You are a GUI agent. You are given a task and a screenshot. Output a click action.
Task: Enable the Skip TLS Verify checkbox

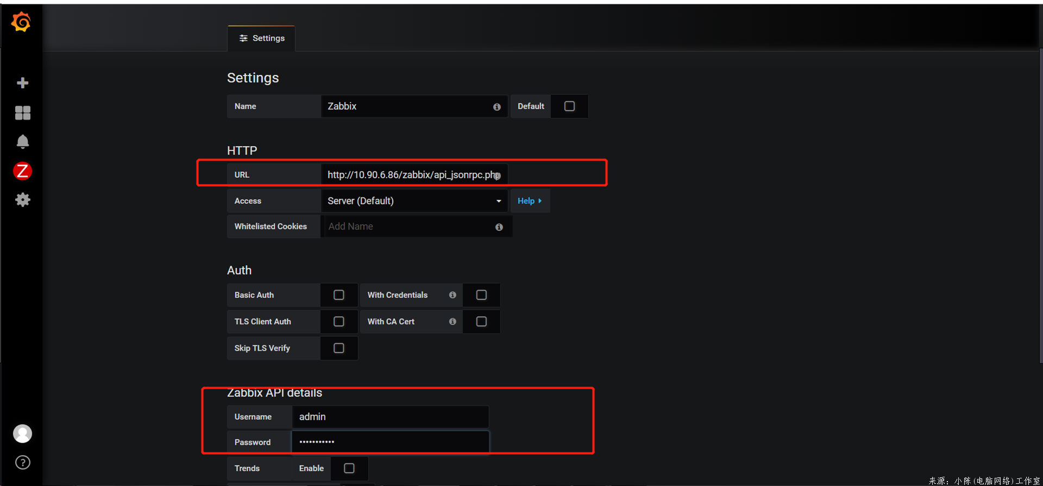pyautogui.click(x=339, y=348)
